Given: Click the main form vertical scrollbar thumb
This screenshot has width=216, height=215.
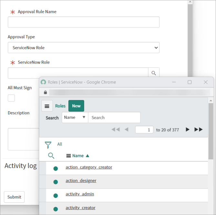Looking at the screenshot, I should [190, 40].
